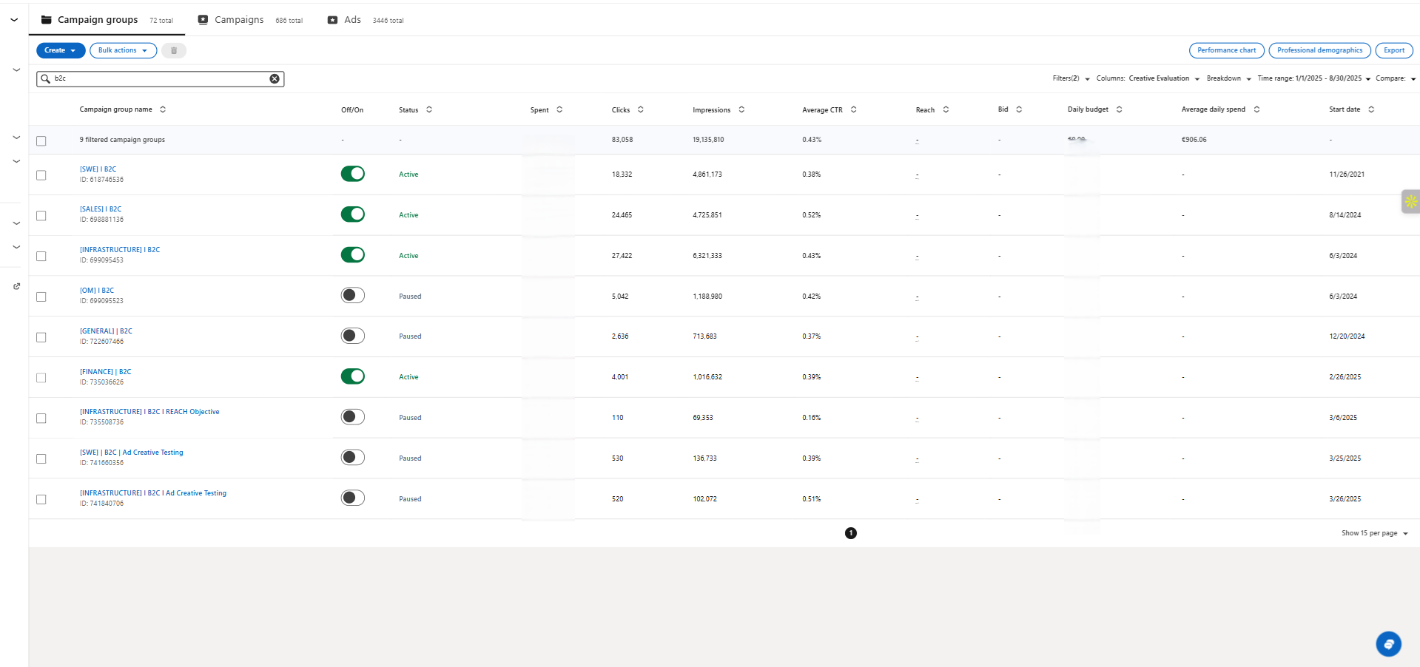Turn off the [SWE] | B2C campaign group
This screenshot has width=1420, height=667.
coord(353,174)
